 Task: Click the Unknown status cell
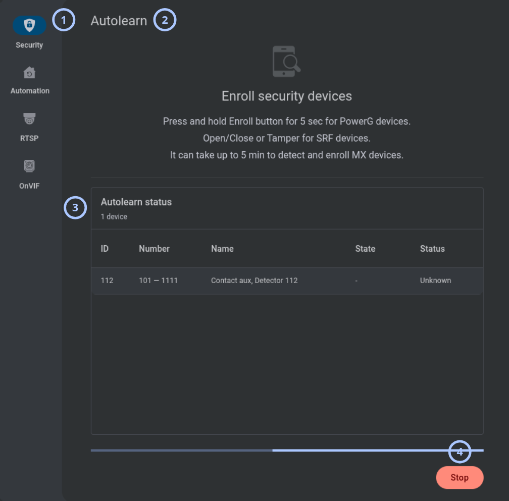(435, 281)
